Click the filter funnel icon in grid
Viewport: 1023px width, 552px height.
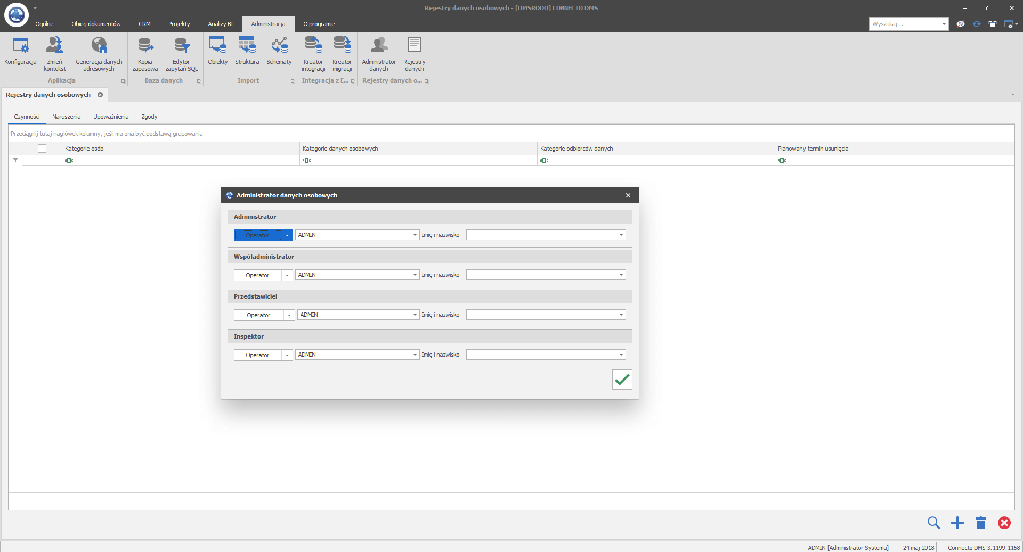[15, 160]
